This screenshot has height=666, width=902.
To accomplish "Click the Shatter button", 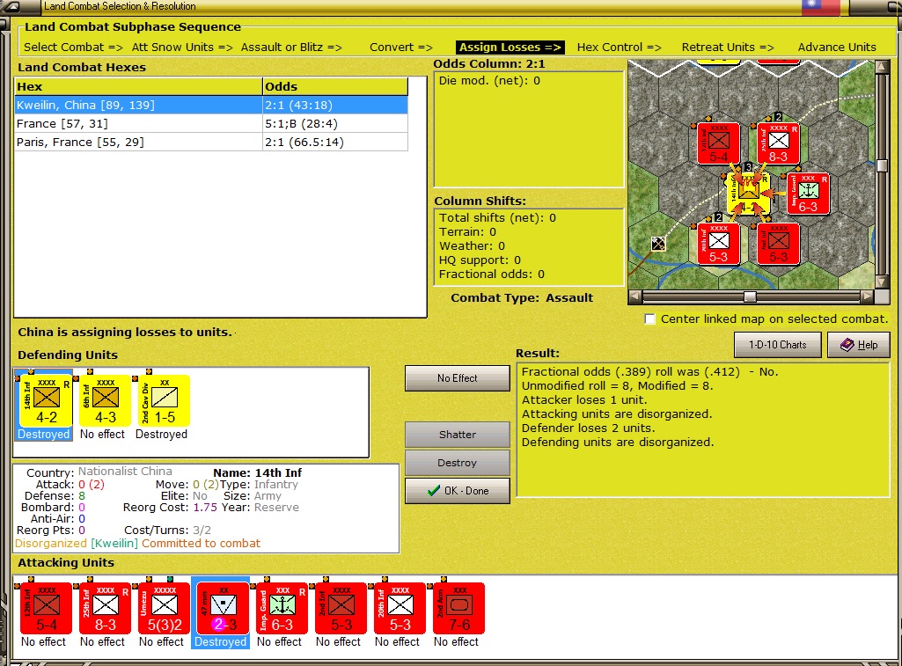I will point(458,435).
